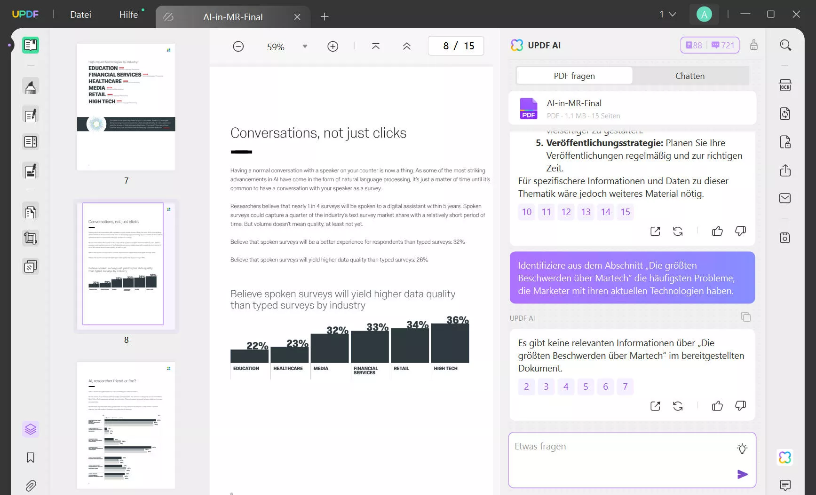Zoom out with the minus button
The image size is (816, 495).
click(x=238, y=46)
